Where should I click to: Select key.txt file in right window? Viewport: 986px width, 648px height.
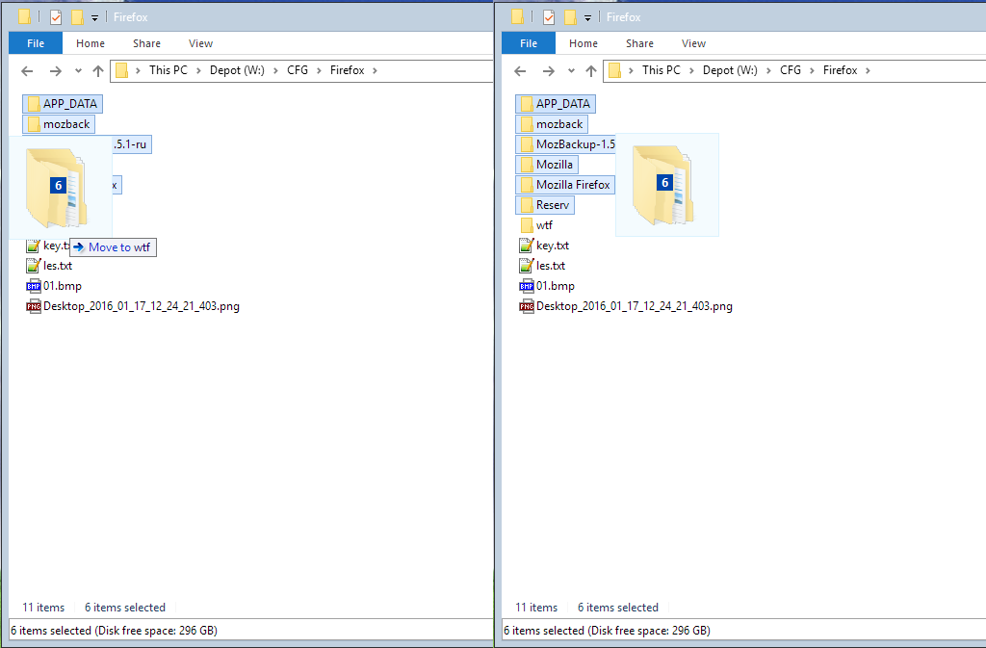(552, 246)
